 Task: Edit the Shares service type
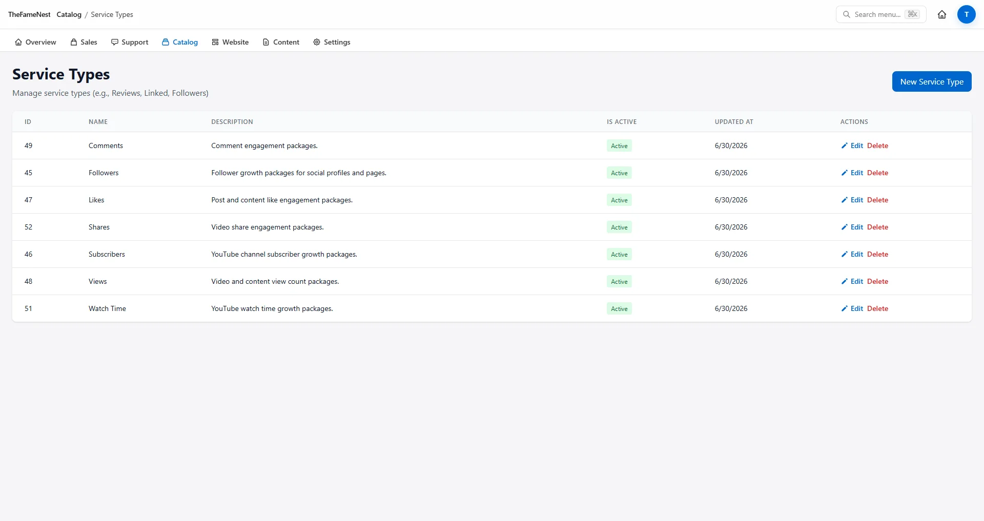point(852,227)
